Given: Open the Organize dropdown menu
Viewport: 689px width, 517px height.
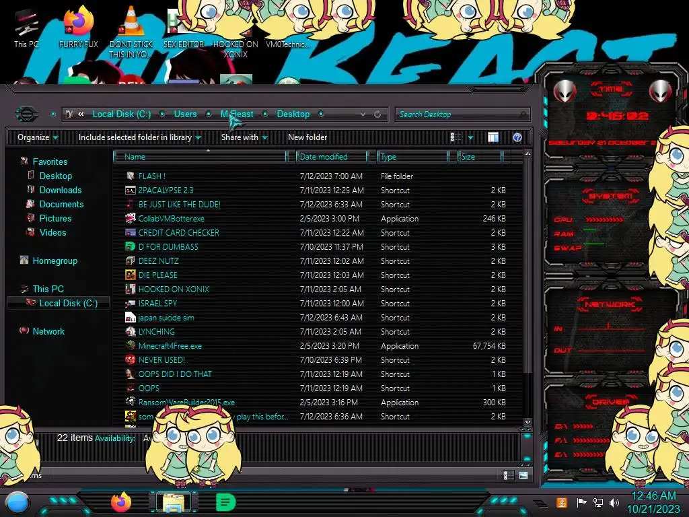Looking at the screenshot, I should pyautogui.click(x=38, y=137).
